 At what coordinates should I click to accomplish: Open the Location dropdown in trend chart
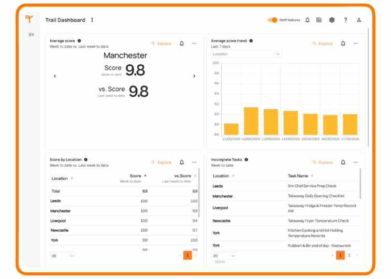(246, 54)
